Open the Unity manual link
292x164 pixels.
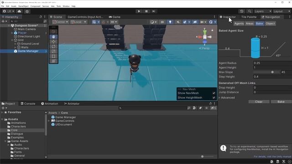point(272,157)
